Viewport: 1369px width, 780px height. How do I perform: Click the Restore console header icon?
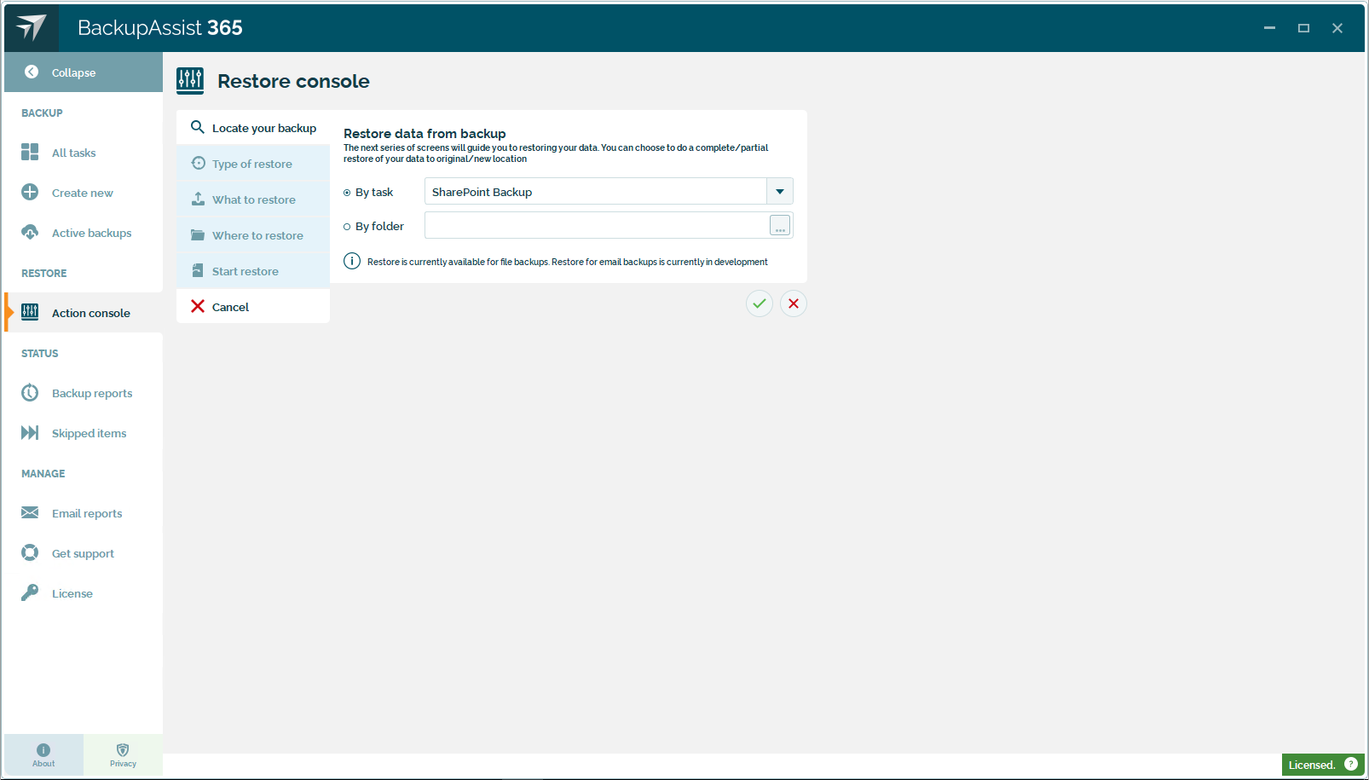tap(190, 81)
